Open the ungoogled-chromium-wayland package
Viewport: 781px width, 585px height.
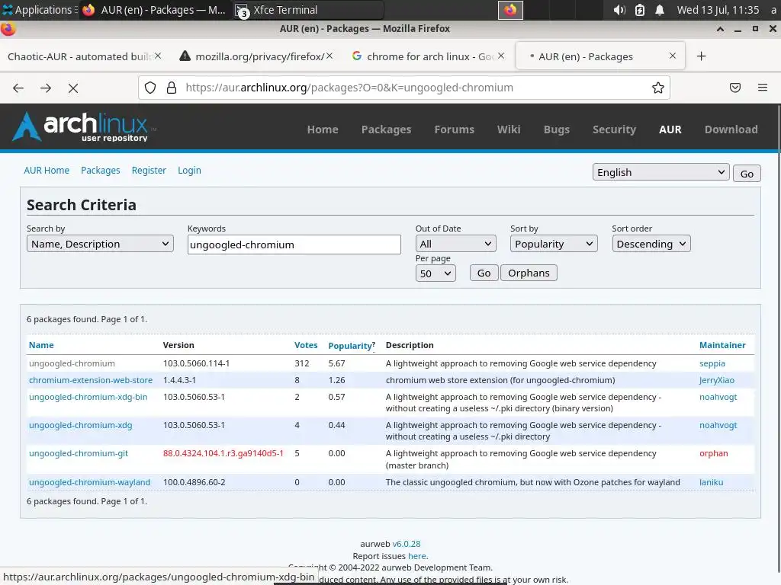[90, 482]
